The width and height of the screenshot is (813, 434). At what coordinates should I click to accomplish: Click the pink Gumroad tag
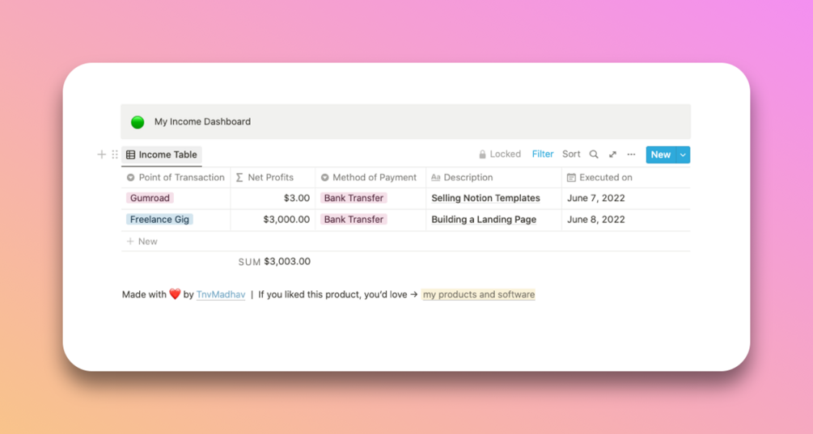[150, 198]
